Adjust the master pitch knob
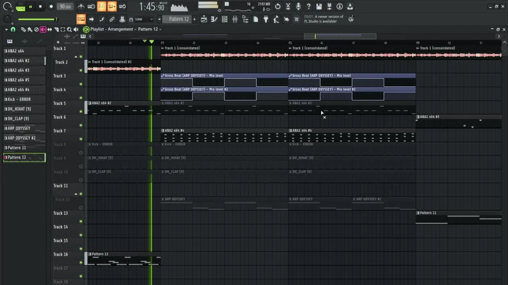This screenshot has width=508, height=285. [7, 19]
